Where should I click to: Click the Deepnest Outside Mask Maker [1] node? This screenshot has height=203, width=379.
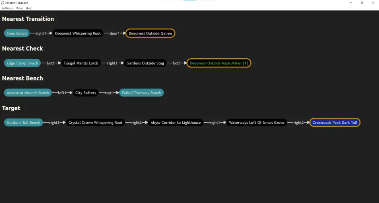pos(219,63)
